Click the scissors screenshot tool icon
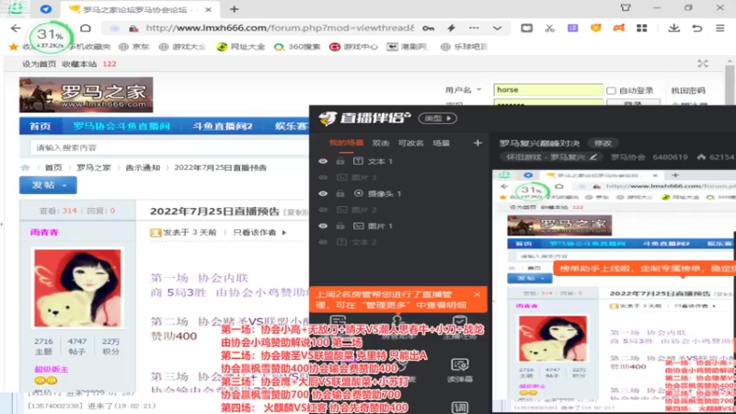736x414 pixels. click(x=549, y=29)
